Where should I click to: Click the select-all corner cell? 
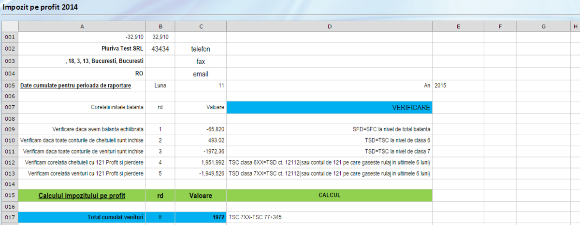pos(10,26)
